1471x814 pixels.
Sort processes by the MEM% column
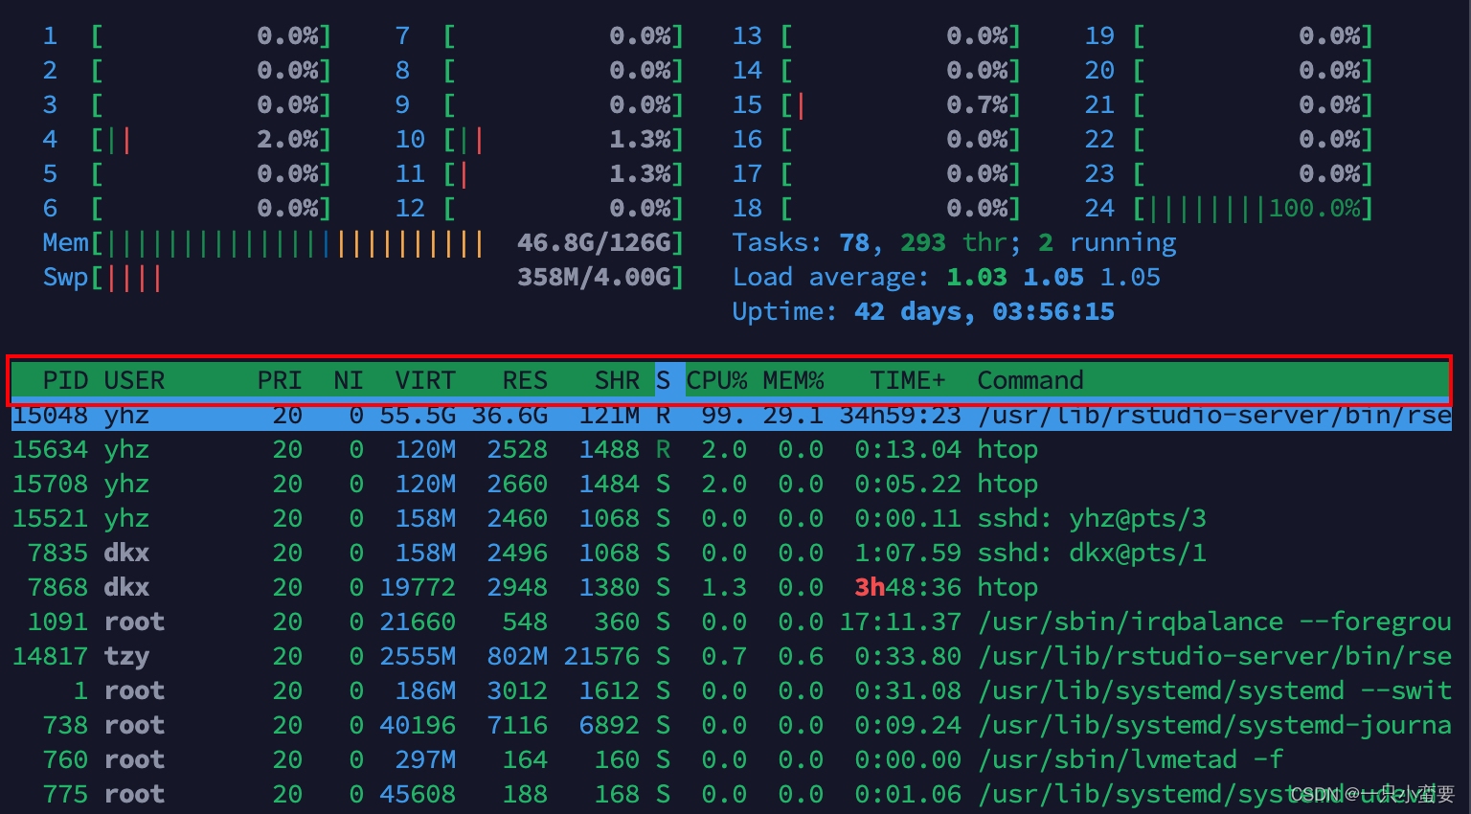point(792,380)
